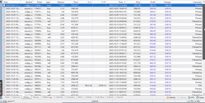Click the buy icon of ticket 177817 row
This screenshot has width=205, height=103.
pyautogui.click(x=4, y=28)
